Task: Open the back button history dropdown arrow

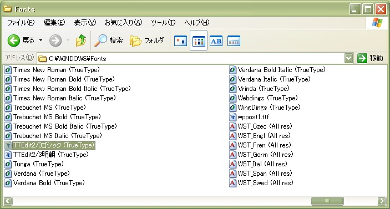Action: pyautogui.click(x=41, y=40)
